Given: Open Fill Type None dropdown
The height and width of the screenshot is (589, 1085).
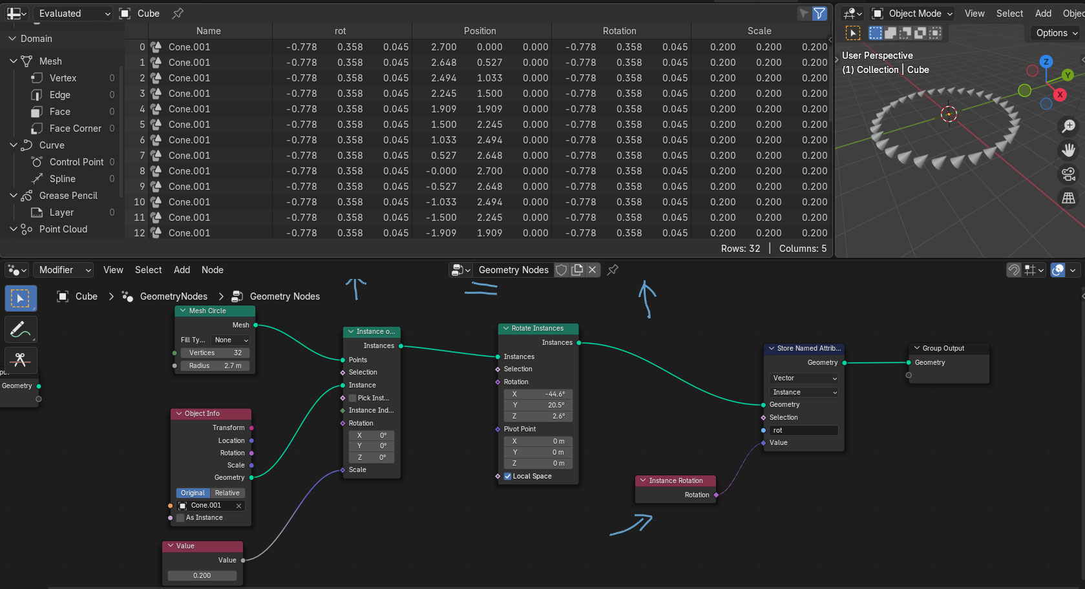Looking at the screenshot, I should pos(231,340).
